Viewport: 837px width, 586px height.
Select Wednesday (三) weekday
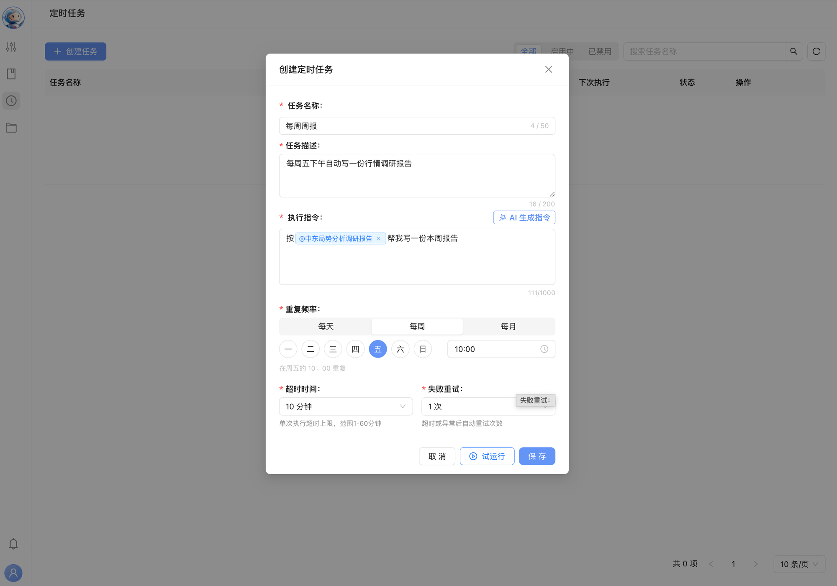point(333,349)
